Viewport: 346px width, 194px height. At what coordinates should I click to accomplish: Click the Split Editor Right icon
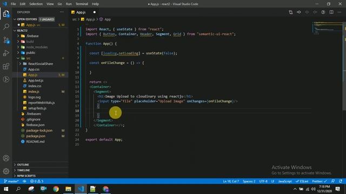(331, 12)
